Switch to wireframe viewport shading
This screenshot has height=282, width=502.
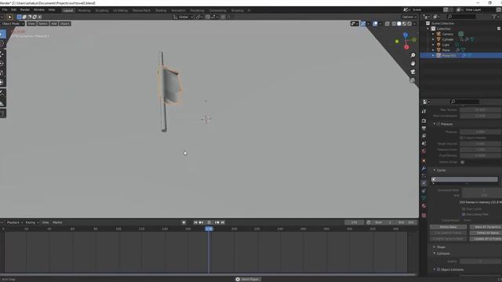(394, 23)
